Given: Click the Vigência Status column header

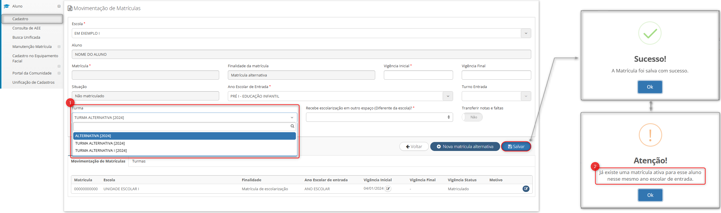Looking at the screenshot, I should click(x=462, y=180).
